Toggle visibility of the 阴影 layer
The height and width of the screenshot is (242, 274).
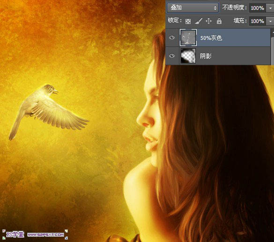click(x=172, y=56)
